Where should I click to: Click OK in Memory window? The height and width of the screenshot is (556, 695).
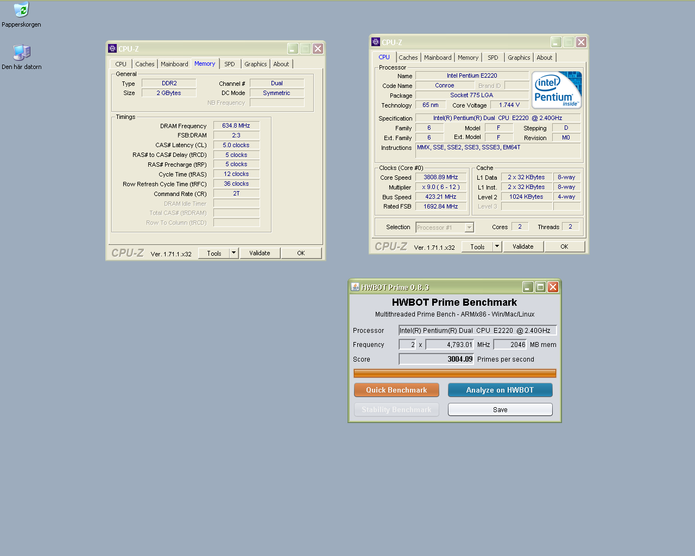(301, 253)
